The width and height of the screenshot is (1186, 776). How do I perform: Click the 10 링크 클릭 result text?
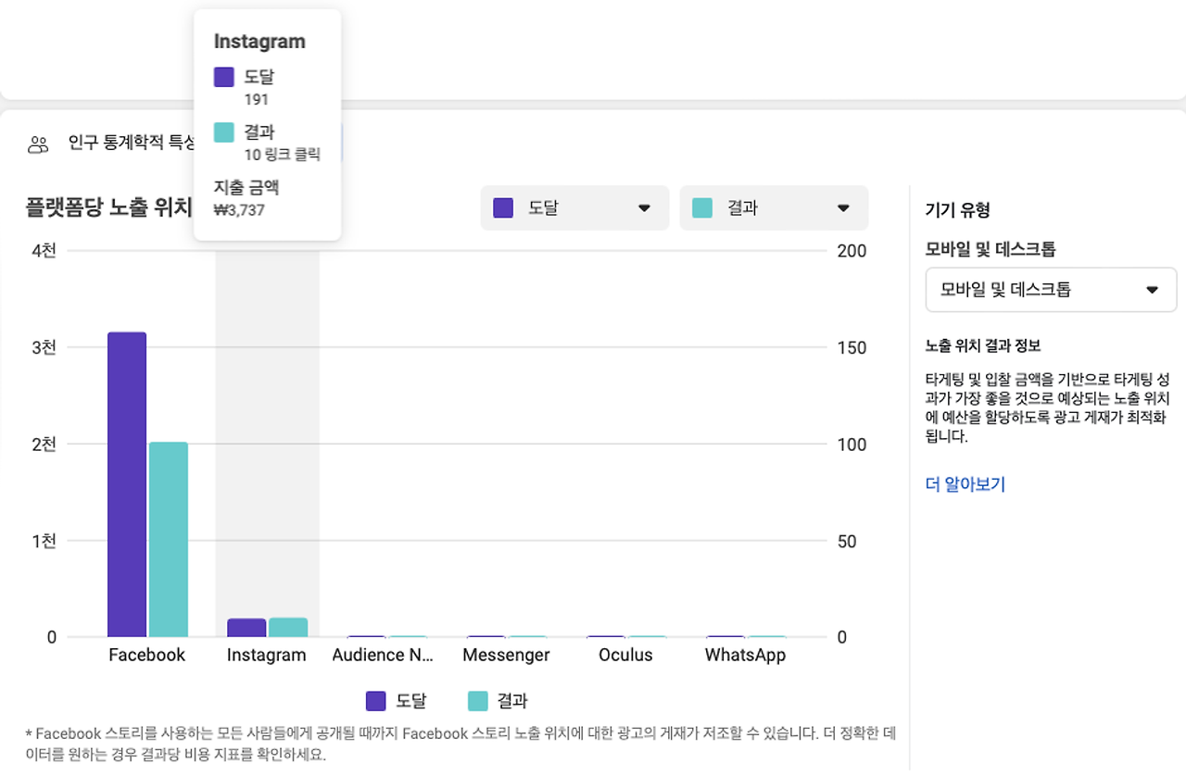(283, 155)
